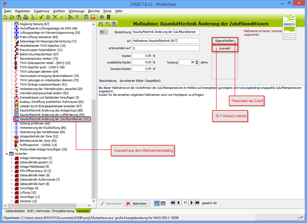Screen dimensions: 307x223
Task: Click the red plus add measure icon
Action: click(x=101, y=24)
